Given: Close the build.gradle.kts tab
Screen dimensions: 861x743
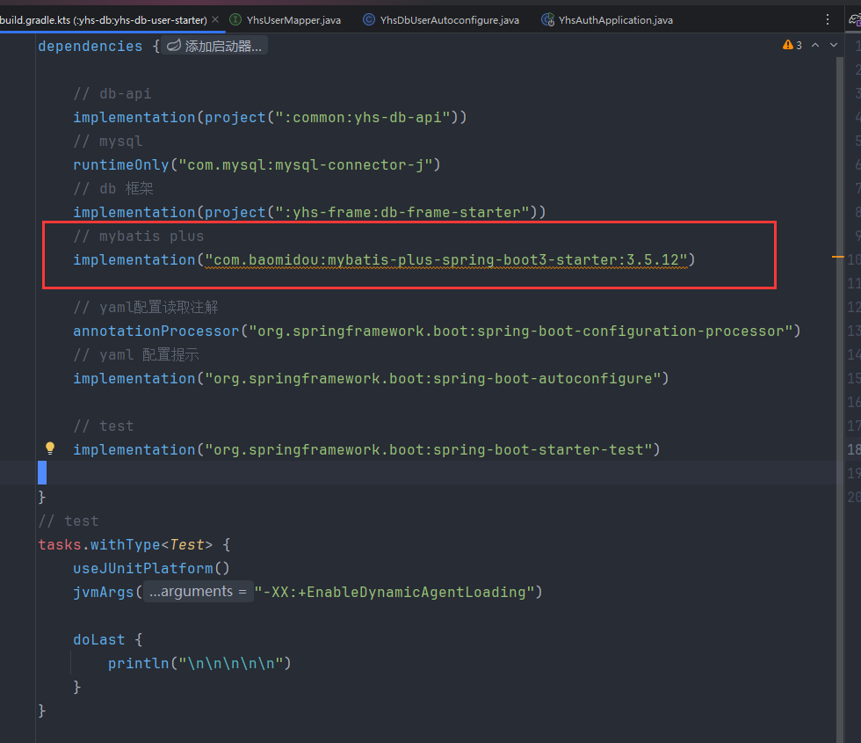Looking at the screenshot, I should (215, 19).
